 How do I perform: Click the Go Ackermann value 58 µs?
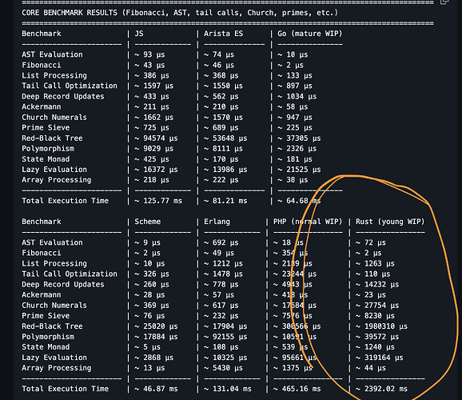(x=293, y=106)
